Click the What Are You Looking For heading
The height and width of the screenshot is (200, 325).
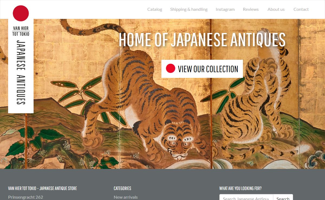(240, 188)
